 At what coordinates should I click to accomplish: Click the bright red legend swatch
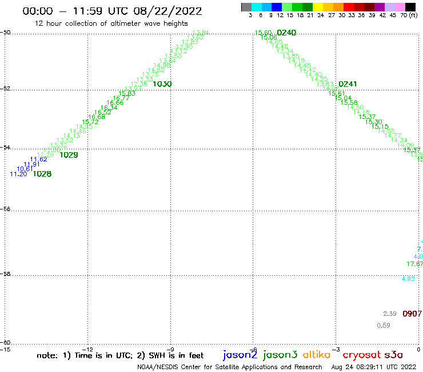point(349,7)
